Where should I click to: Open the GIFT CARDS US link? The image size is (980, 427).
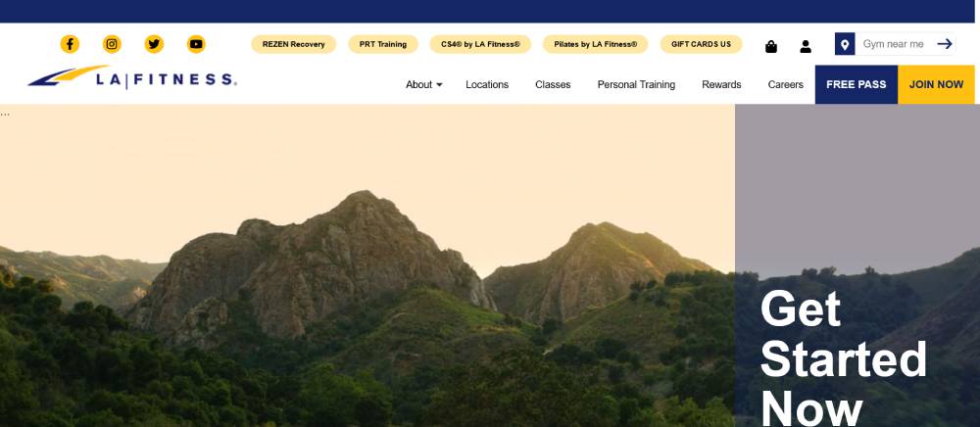(x=702, y=44)
